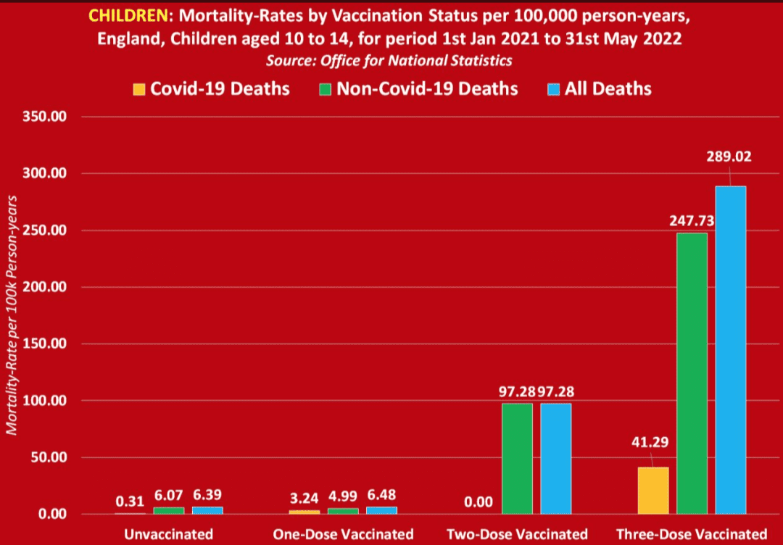The image size is (783, 545).
Task: Select the Non-Covid-19 Deaths legend label
Action: [x=428, y=89]
